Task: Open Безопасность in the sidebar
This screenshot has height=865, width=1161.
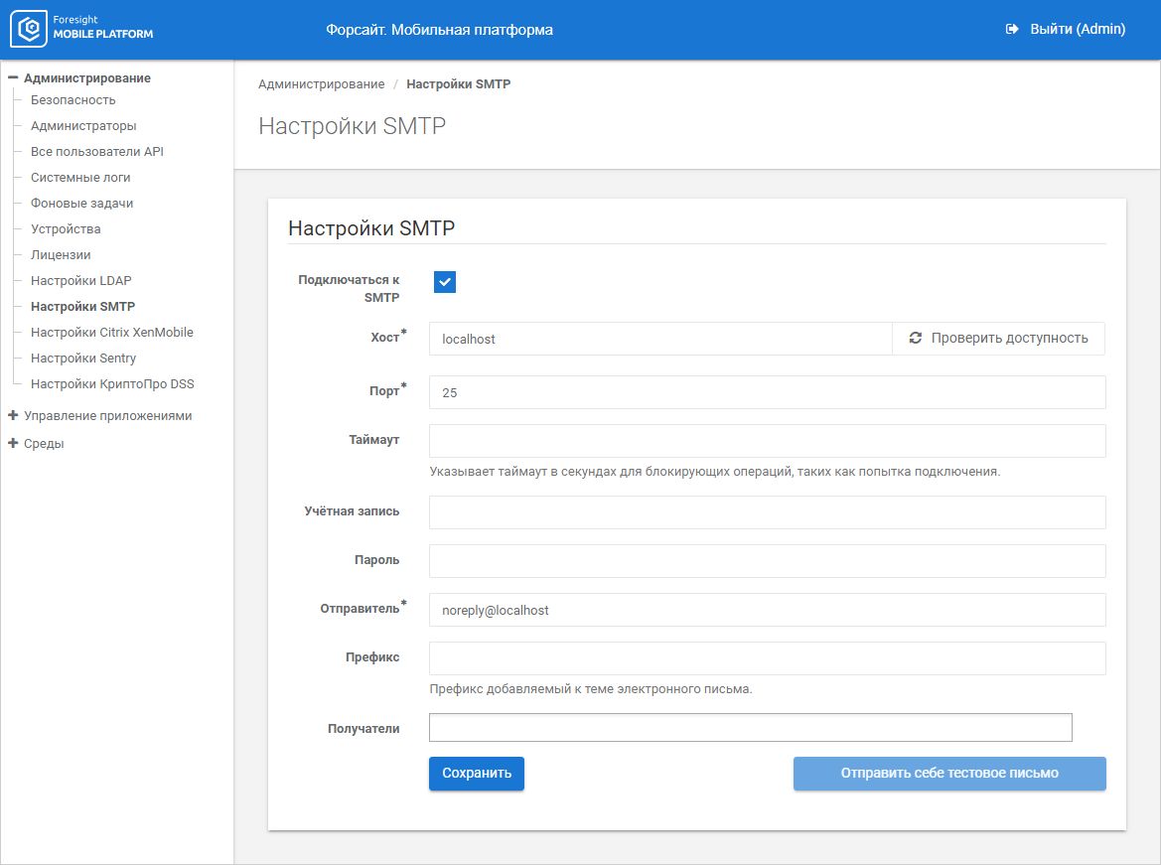Action: (73, 100)
